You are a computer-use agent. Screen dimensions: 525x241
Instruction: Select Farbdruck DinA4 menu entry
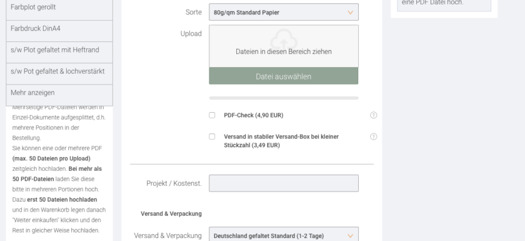point(59,31)
